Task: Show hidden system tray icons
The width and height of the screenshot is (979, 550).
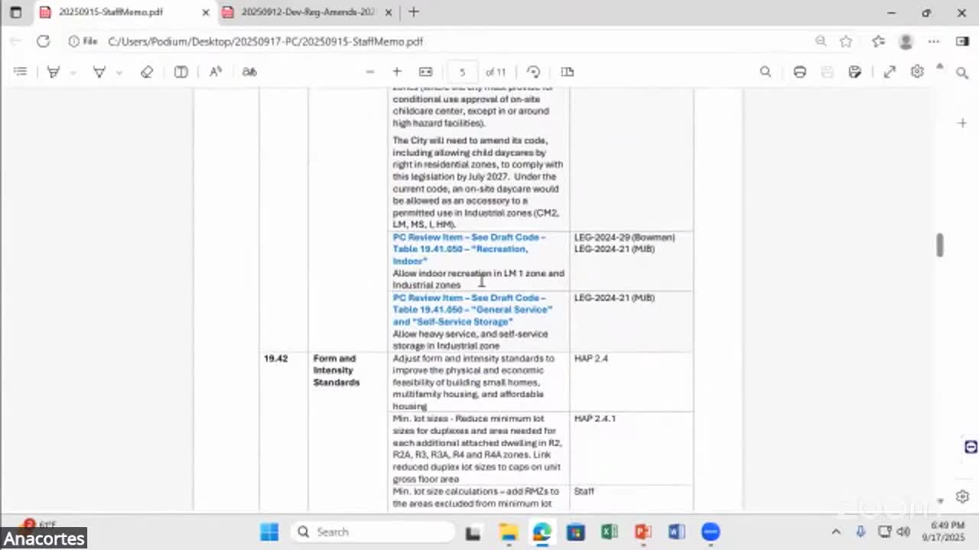Action: [836, 532]
